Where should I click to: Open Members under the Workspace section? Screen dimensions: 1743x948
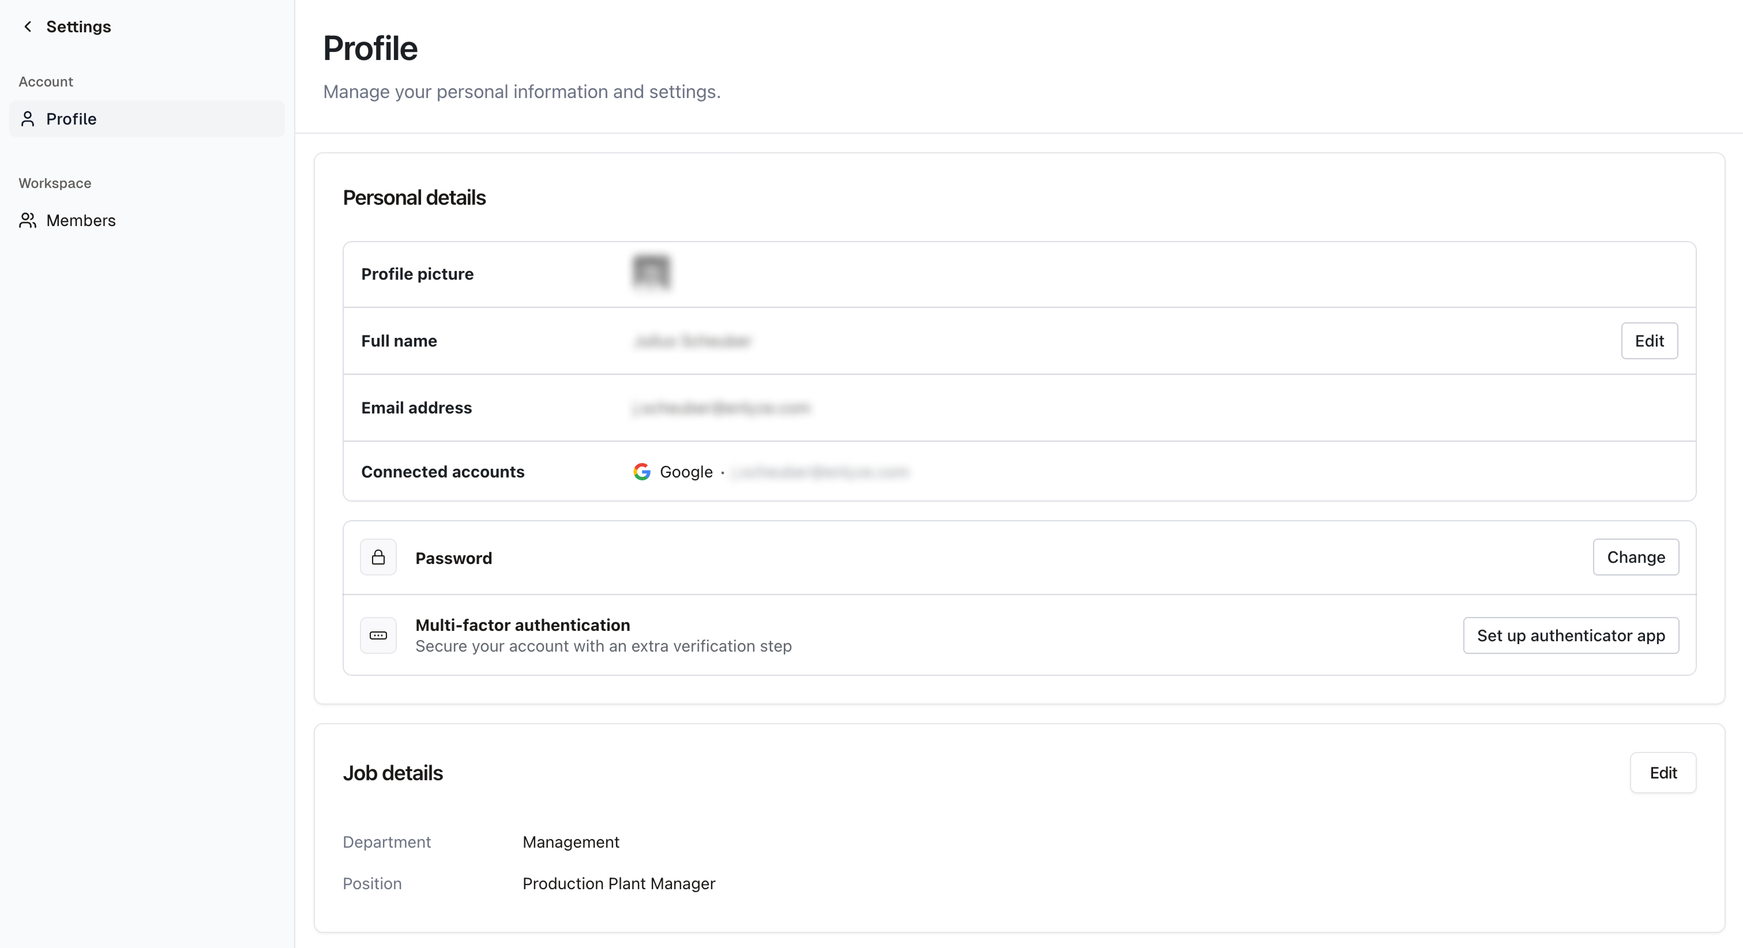pyautogui.click(x=81, y=221)
